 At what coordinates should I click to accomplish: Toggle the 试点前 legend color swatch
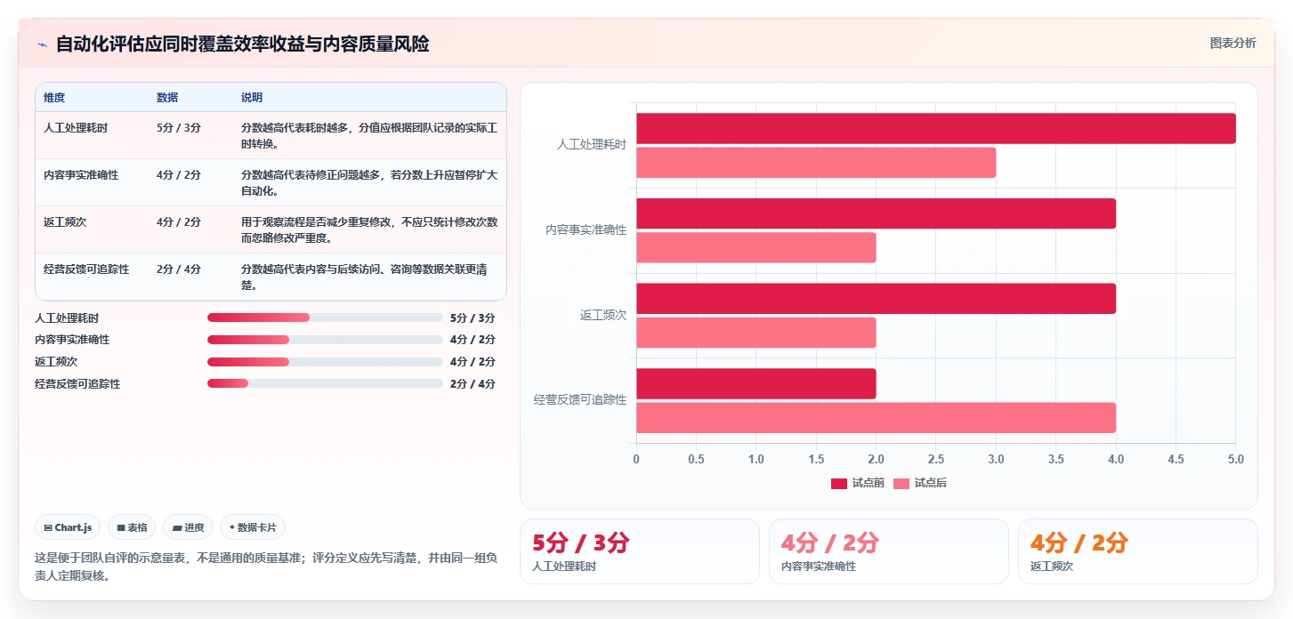point(839,483)
